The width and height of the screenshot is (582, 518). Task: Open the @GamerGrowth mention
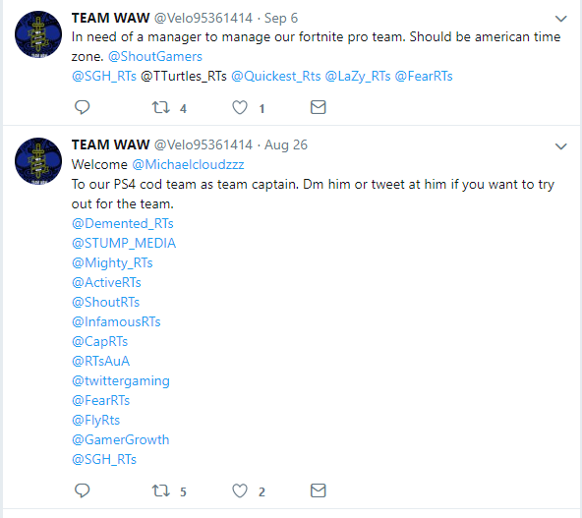click(x=120, y=439)
